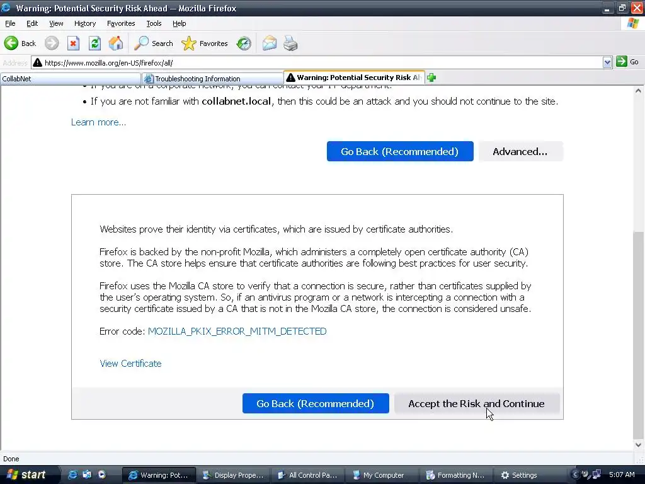Screen dimensions: 645x484
Task: Click the Refresh page icon
Action: 94,43
